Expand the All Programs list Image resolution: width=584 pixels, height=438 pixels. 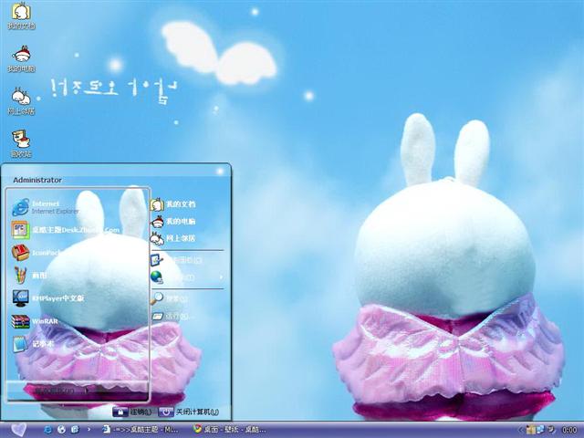tap(55, 391)
